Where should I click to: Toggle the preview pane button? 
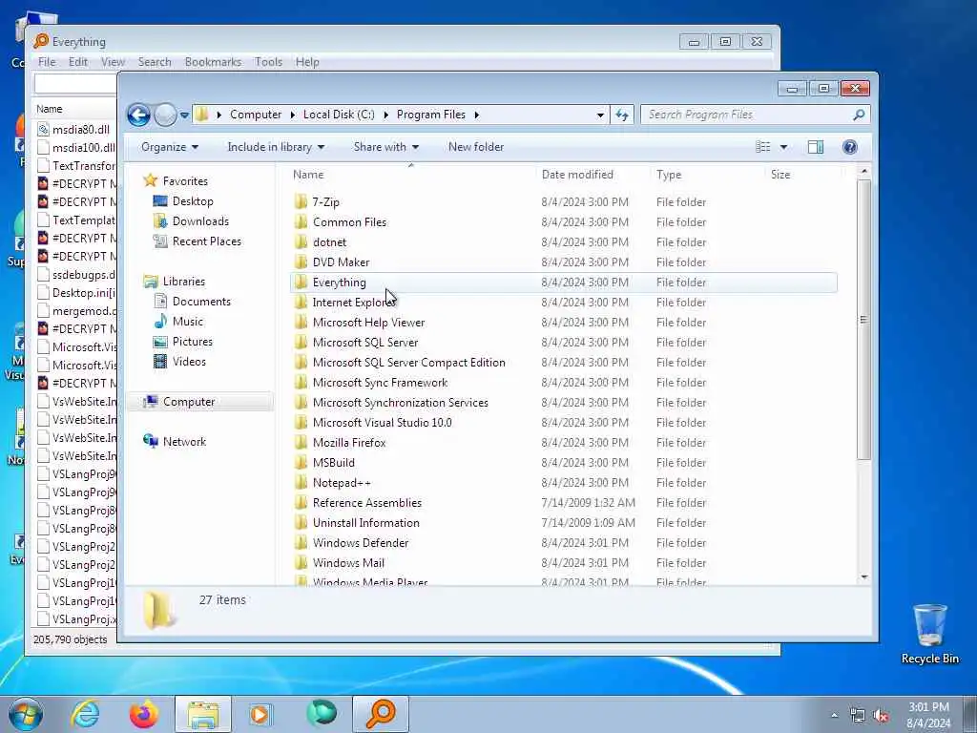[816, 147]
